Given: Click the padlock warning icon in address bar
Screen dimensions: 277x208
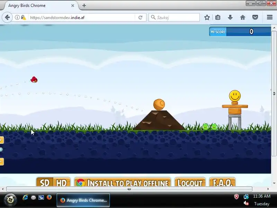Looking at the screenshot, I should pos(23,17).
